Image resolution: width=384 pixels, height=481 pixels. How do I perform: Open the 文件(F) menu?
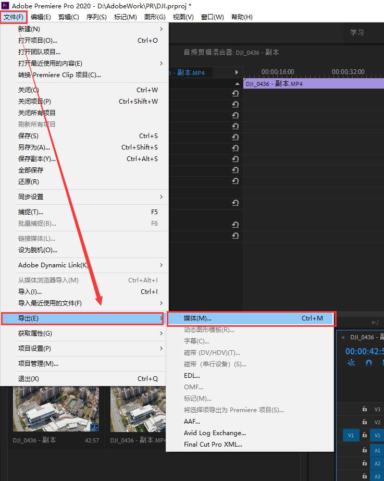click(14, 17)
